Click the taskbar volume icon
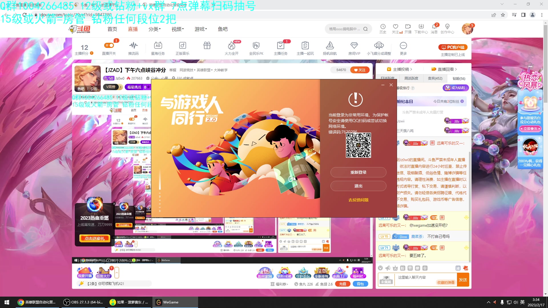The height and width of the screenshot is (308, 548). (x=515, y=302)
